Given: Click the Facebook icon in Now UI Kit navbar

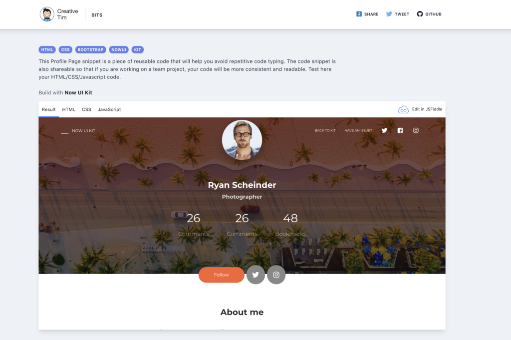Looking at the screenshot, I should point(400,130).
